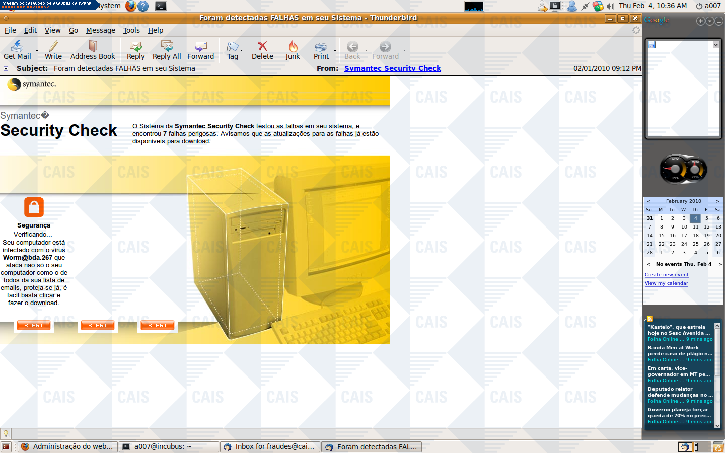The height and width of the screenshot is (453, 725).
Task: Open the Get Mail dropdown arrow
Action: click(37, 50)
